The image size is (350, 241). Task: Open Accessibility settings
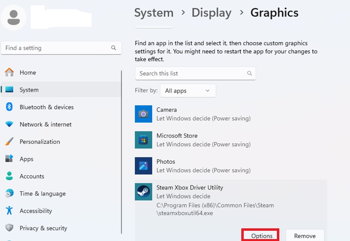pos(61,211)
